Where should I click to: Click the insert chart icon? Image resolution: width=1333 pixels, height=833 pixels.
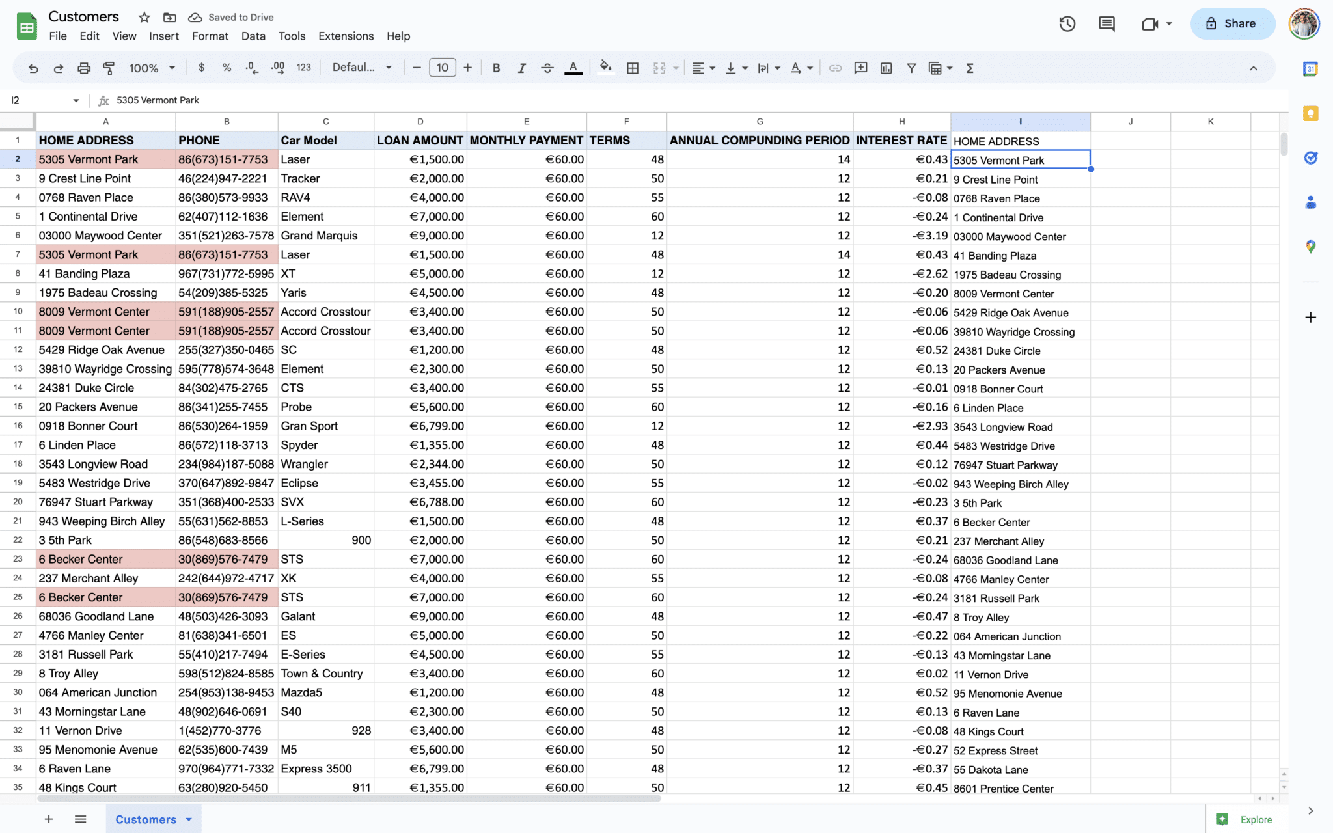pos(886,68)
